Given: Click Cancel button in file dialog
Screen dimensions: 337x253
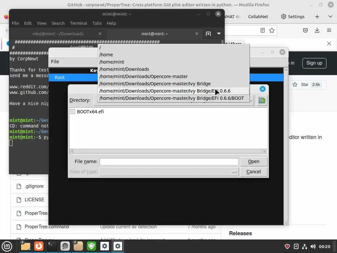Looking at the screenshot, I should (254, 172).
